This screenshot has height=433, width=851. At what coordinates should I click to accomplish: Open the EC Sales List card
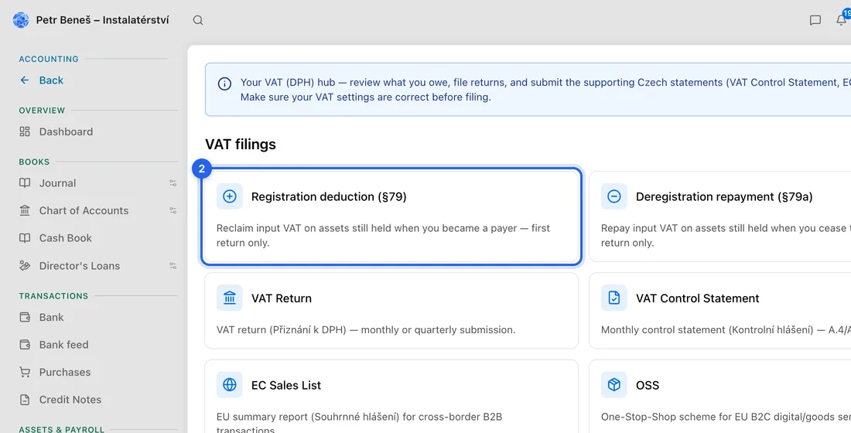[391, 397]
